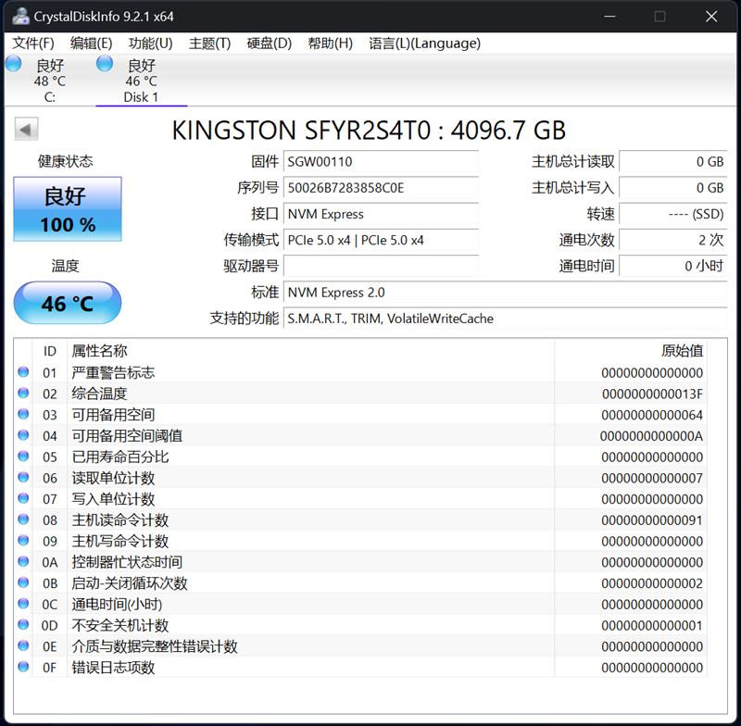The image size is (741, 726).
Task: Click the blue status orb for Disk 1
Action: [x=105, y=64]
